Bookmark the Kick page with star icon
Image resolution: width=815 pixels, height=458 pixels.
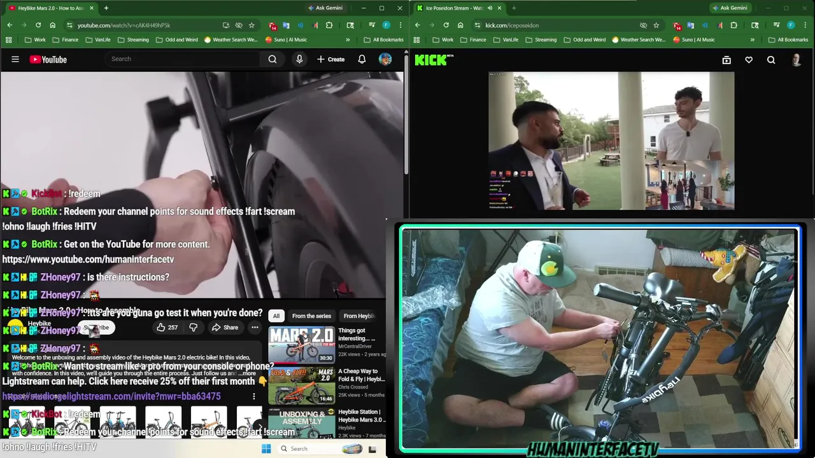(x=656, y=25)
